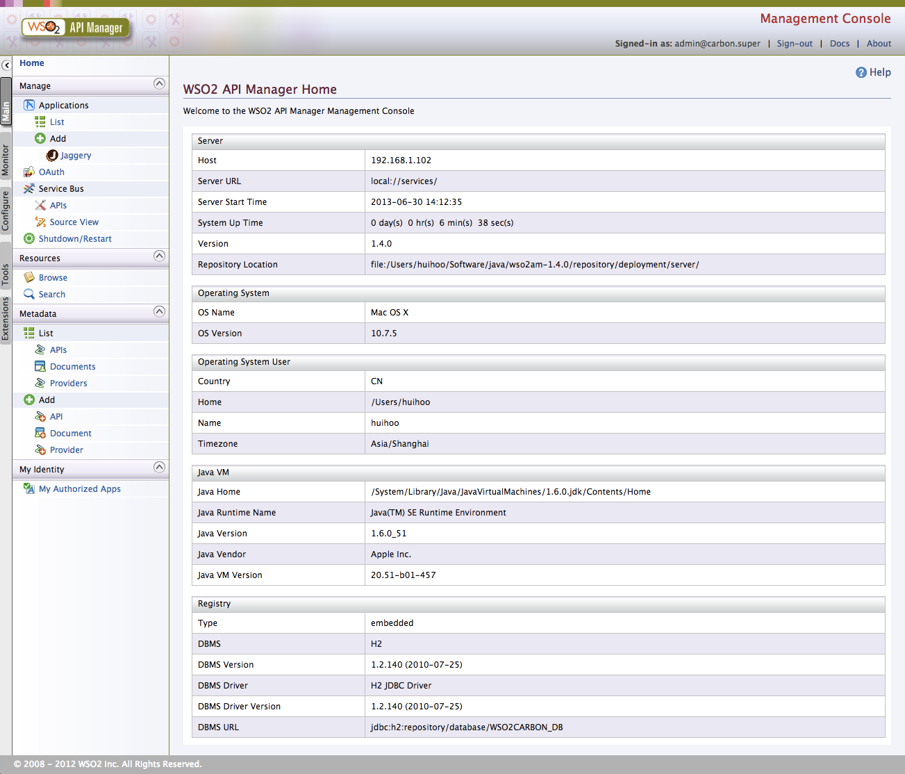
Task: Open the Docs link in header
Action: click(840, 43)
